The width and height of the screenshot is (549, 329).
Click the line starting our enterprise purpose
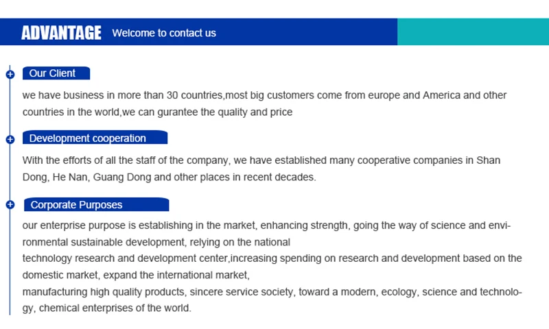[266, 226]
